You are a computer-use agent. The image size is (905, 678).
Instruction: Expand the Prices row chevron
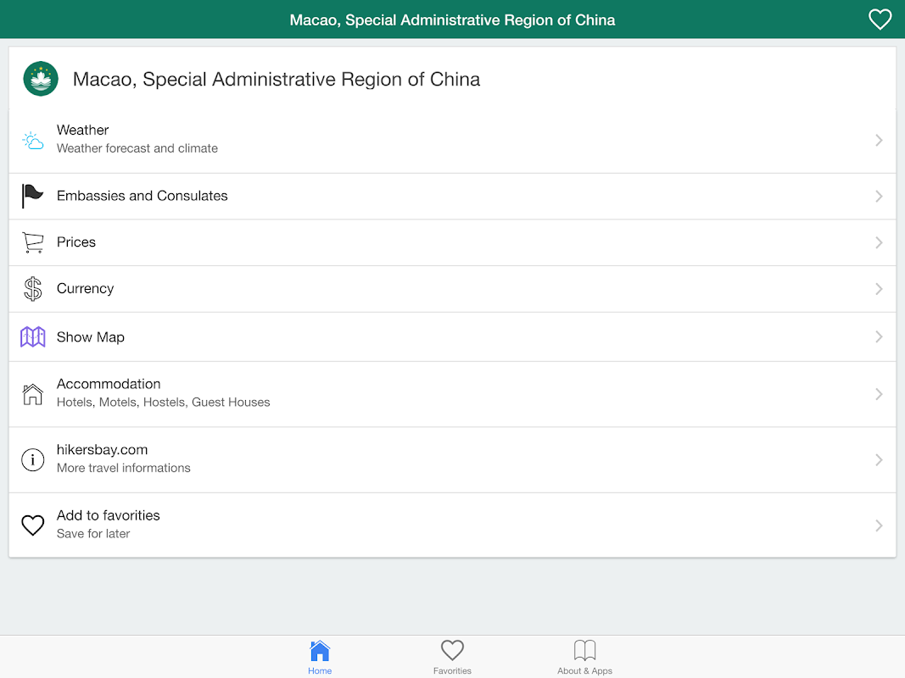[x=879, y=242]
